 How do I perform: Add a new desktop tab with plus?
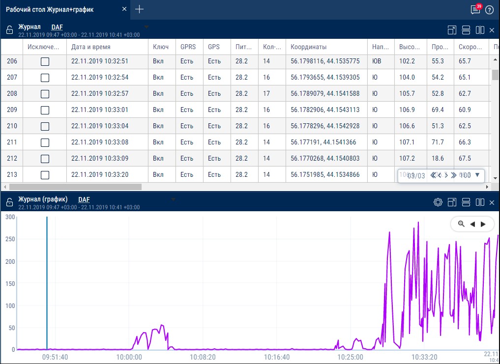tap(139, 9)
